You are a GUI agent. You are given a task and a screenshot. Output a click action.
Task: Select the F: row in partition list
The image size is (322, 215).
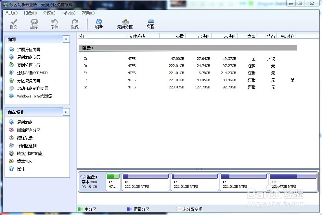tap(188, 80)
